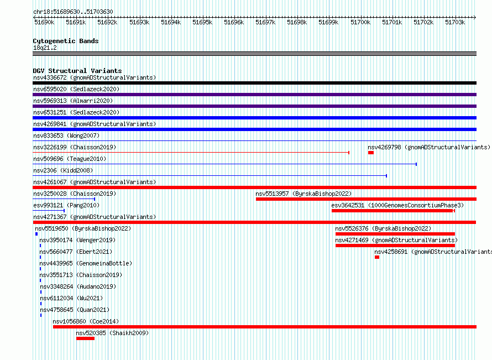This screenshot has height=360, width=492.
Task: Click the blue nsv6531251 variant bar
Action: click(x=254, y=118)
